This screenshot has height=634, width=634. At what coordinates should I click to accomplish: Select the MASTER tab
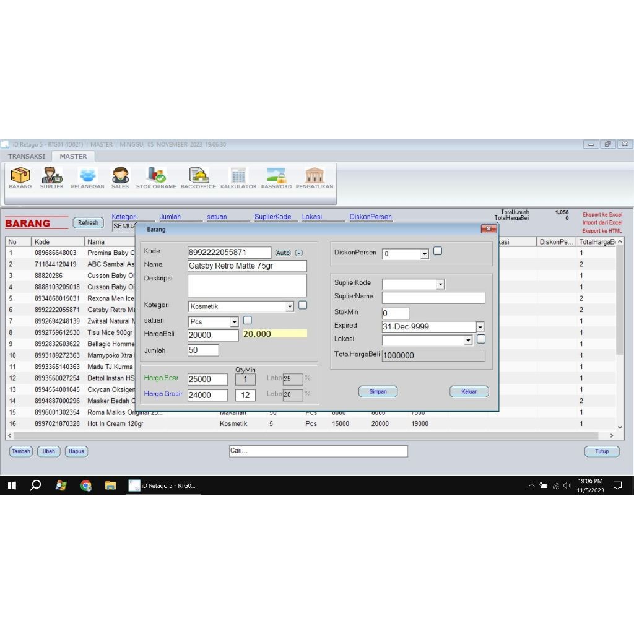click(x=73, y=157)
